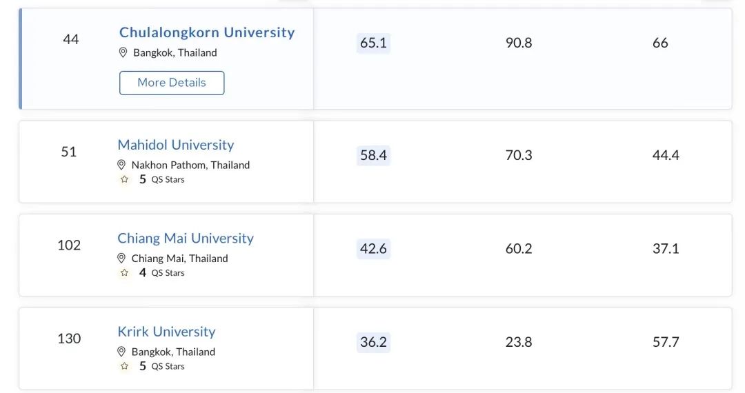Open the Mahidol University link
745x393 pixels.
coord(175,145)
